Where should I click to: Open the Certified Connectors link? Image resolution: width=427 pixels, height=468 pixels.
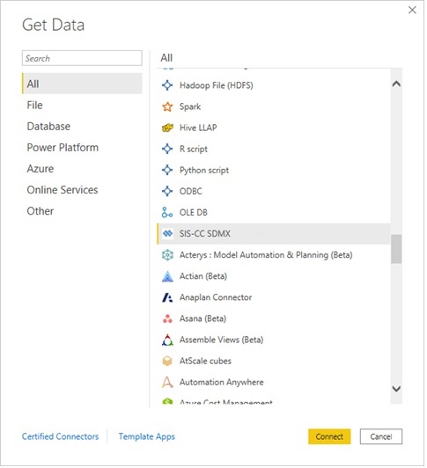point(60,436)
